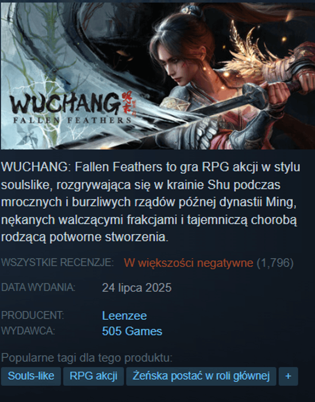Open the Souls-like tag
The image size is (315, 402).
31,376
